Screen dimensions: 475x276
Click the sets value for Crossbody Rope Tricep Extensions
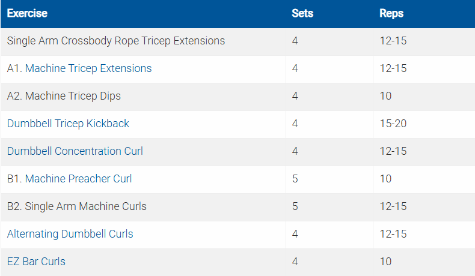[295, 41]
